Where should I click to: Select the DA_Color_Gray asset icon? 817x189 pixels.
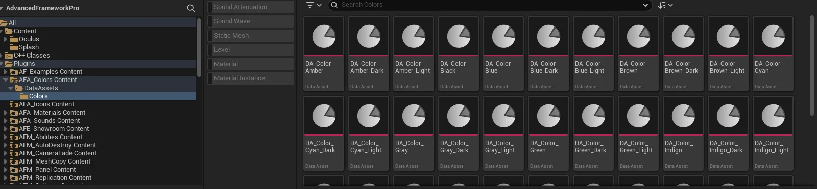(414, 116)
